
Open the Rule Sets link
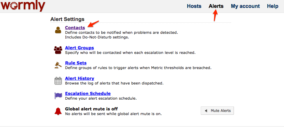tap(76, 63)
